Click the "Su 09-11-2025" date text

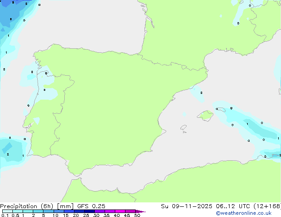[x=187, y=206]
